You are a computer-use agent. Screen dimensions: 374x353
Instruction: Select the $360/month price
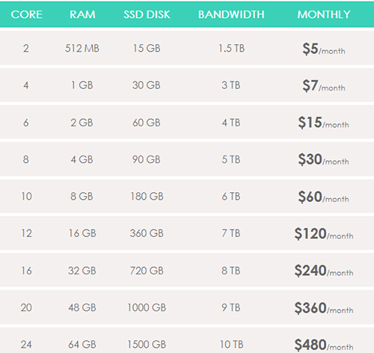pos(324,308)
